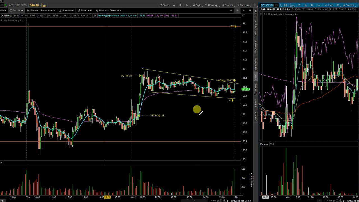Viewport: 359px width, 202px height.
Task: Open the right chart 5m timeframe selector
Action: 319,5
